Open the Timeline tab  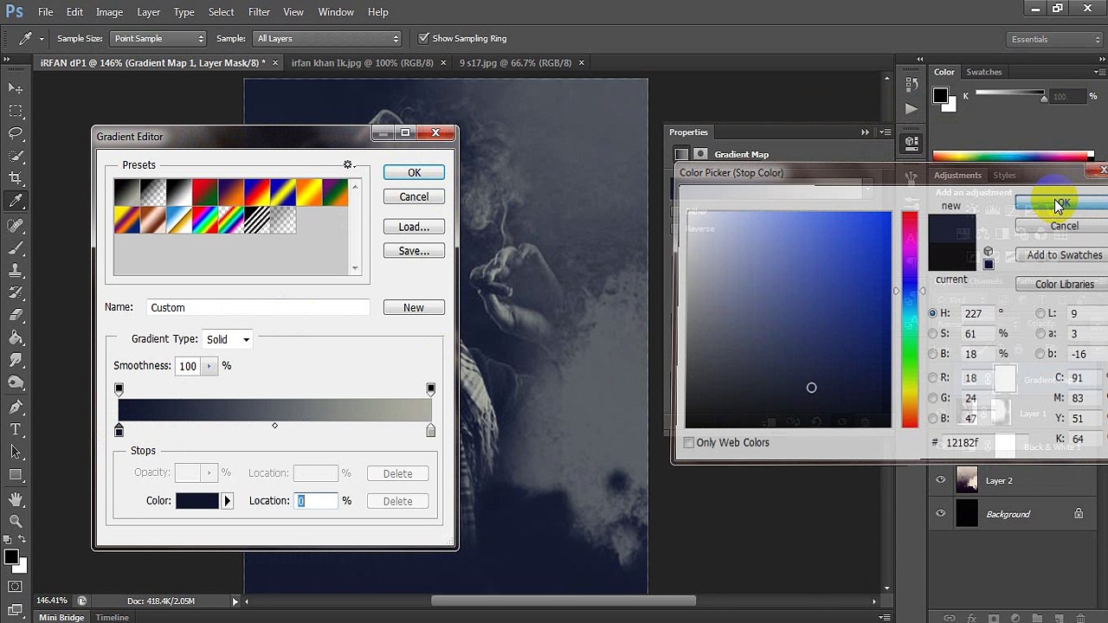[113, 617]
